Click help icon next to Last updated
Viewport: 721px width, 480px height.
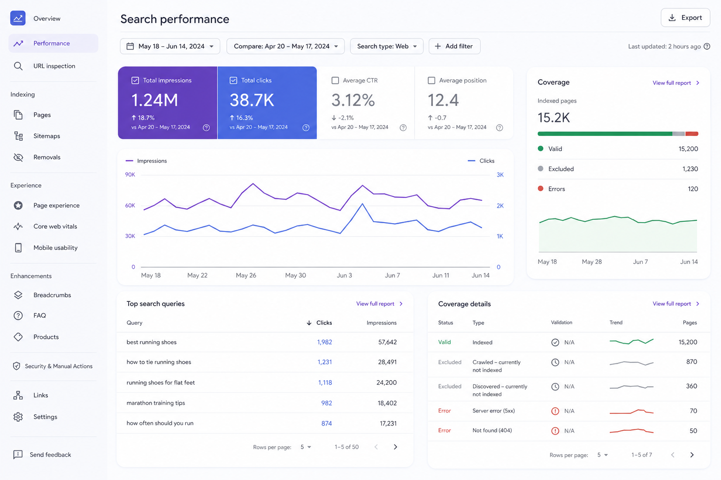pyautogui.click(x=707, y=46)
